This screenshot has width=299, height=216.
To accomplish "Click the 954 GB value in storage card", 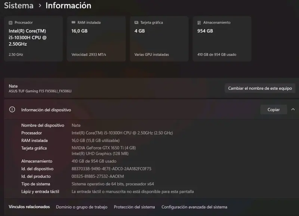I will (x=205, y=31).
